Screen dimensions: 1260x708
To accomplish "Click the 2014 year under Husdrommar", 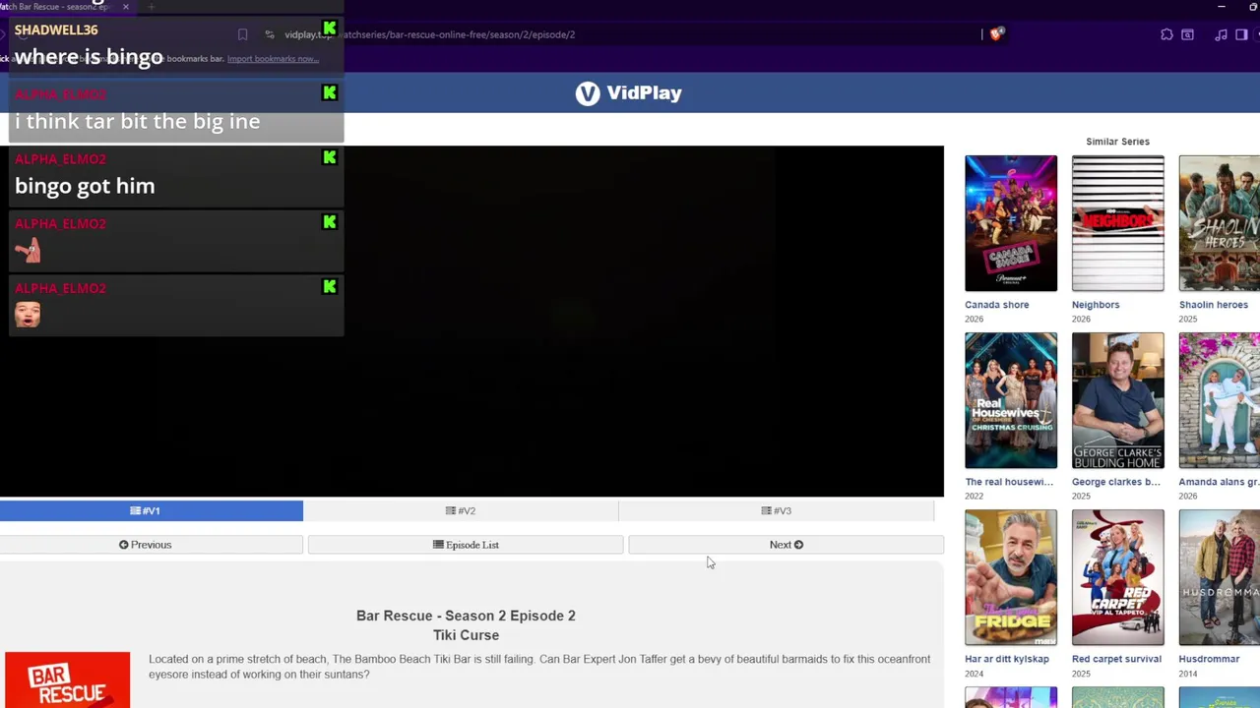I will pyautogui.click(x=1188, y=673).
